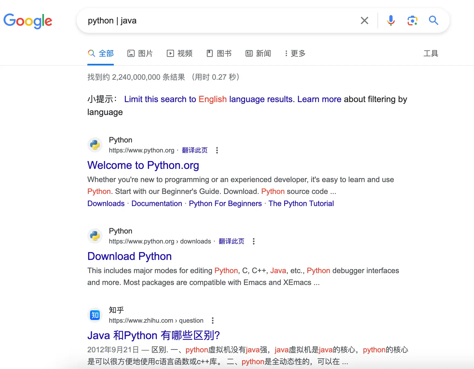
Task: Click the Zhihu favicon next to zhihu.com
Action: [95, 315]
